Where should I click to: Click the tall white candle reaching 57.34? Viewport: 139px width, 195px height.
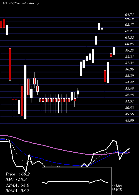click(25, 92)
